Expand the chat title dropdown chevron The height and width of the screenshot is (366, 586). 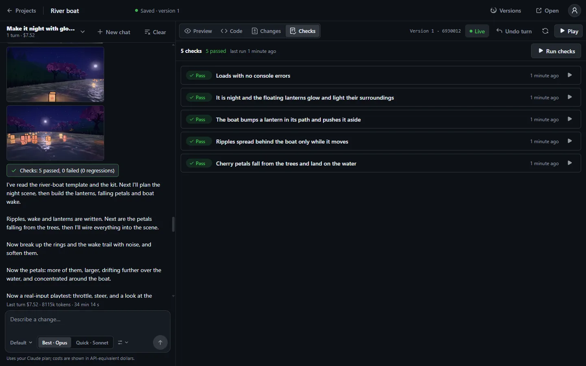[83, 32]
